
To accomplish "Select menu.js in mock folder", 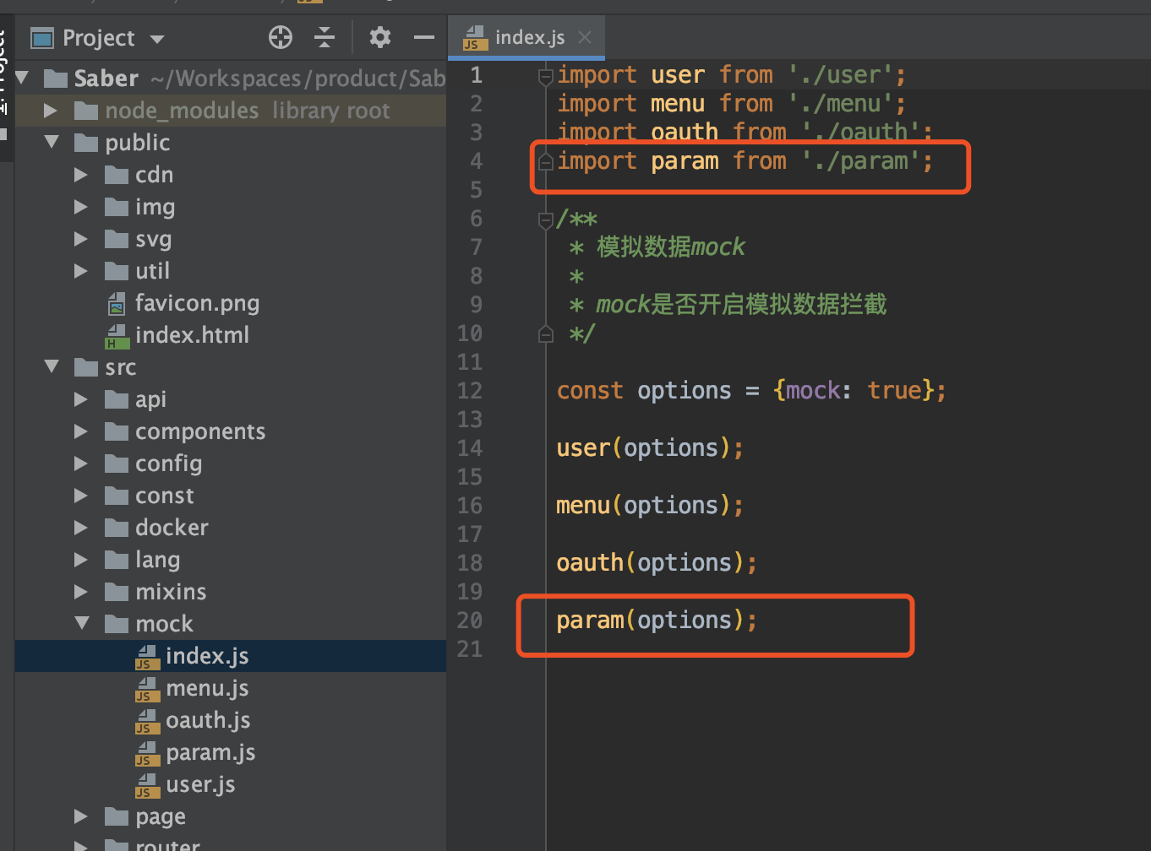I will pyautogui.click(x=230, y=688).
